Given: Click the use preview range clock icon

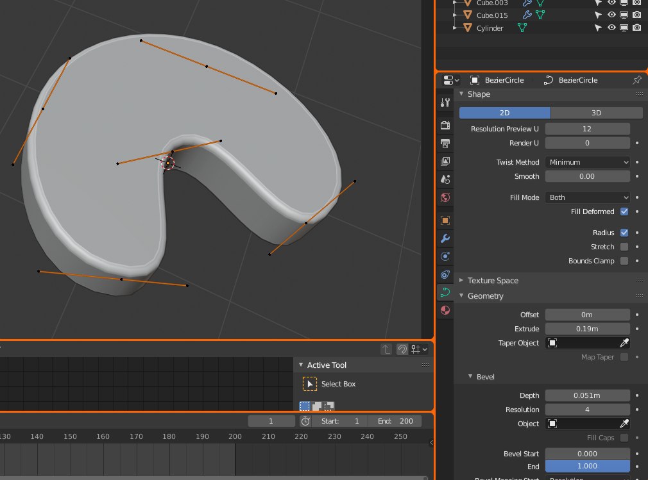Looking at the screenshot, I should 305,421.
